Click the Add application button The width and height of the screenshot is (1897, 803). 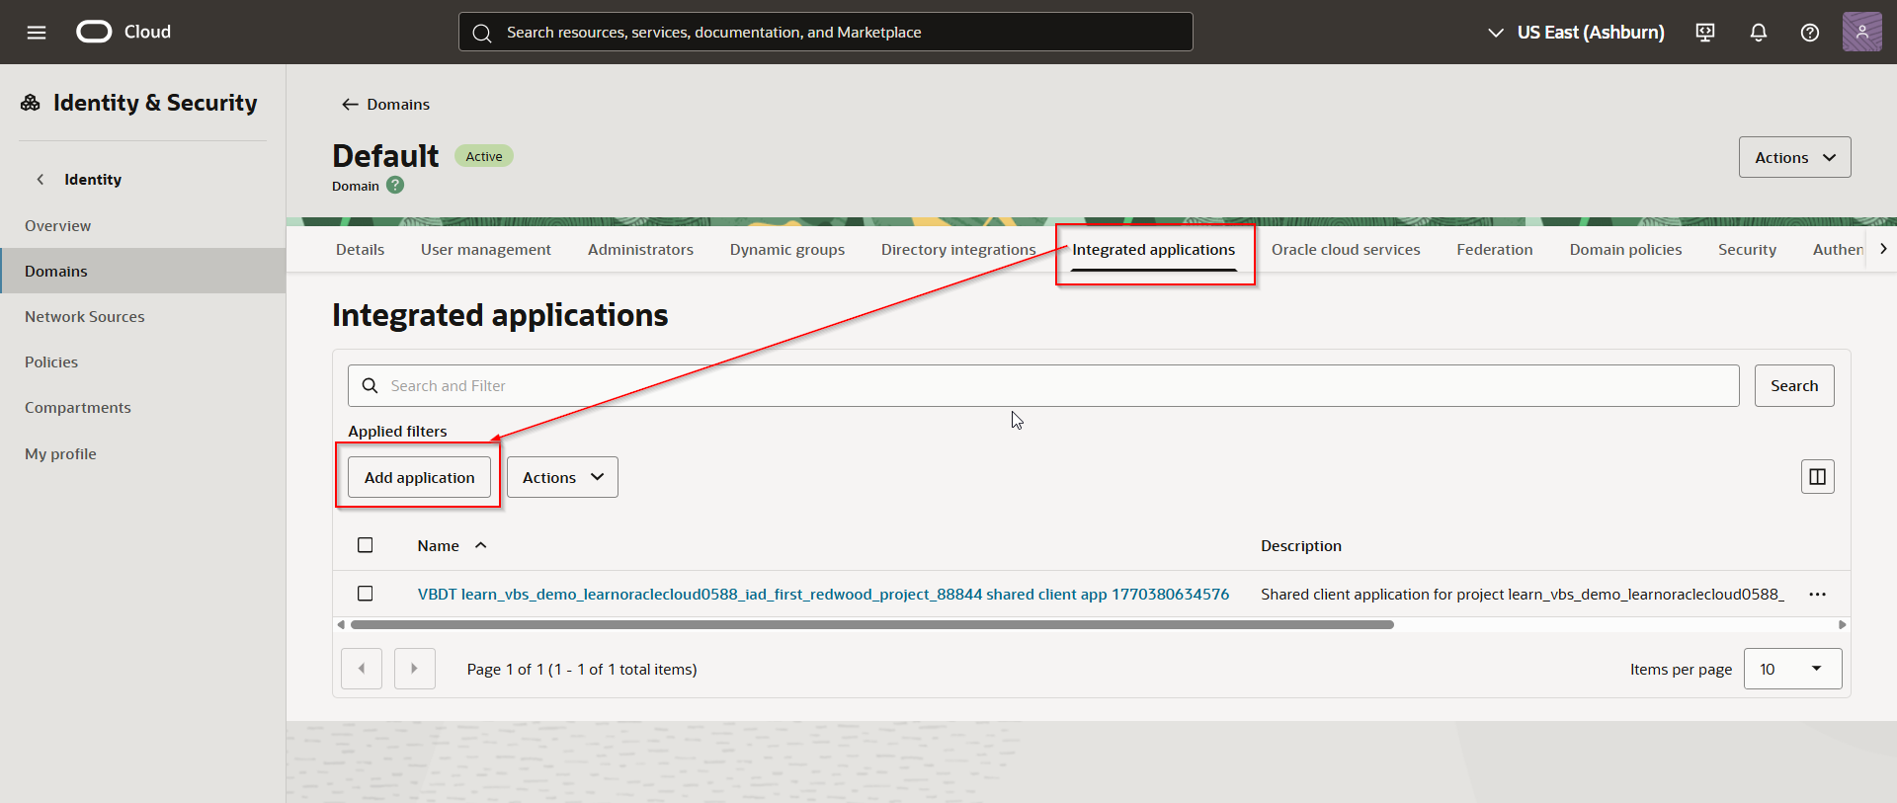point(419,478)
